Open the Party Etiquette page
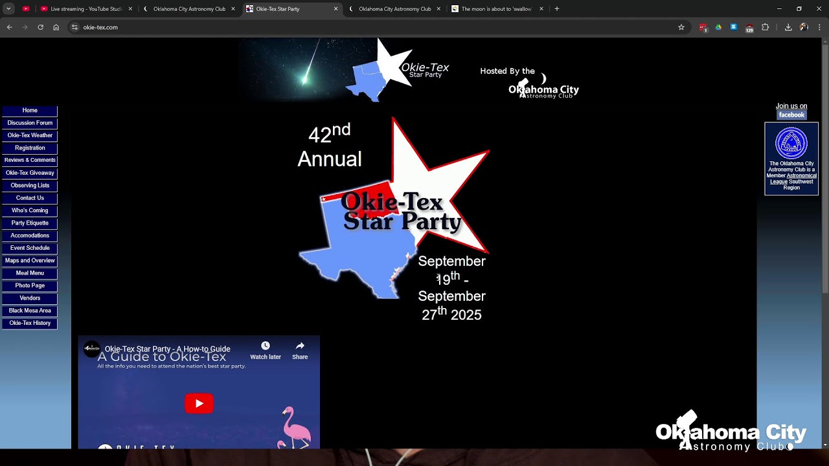 pos(30,223)
